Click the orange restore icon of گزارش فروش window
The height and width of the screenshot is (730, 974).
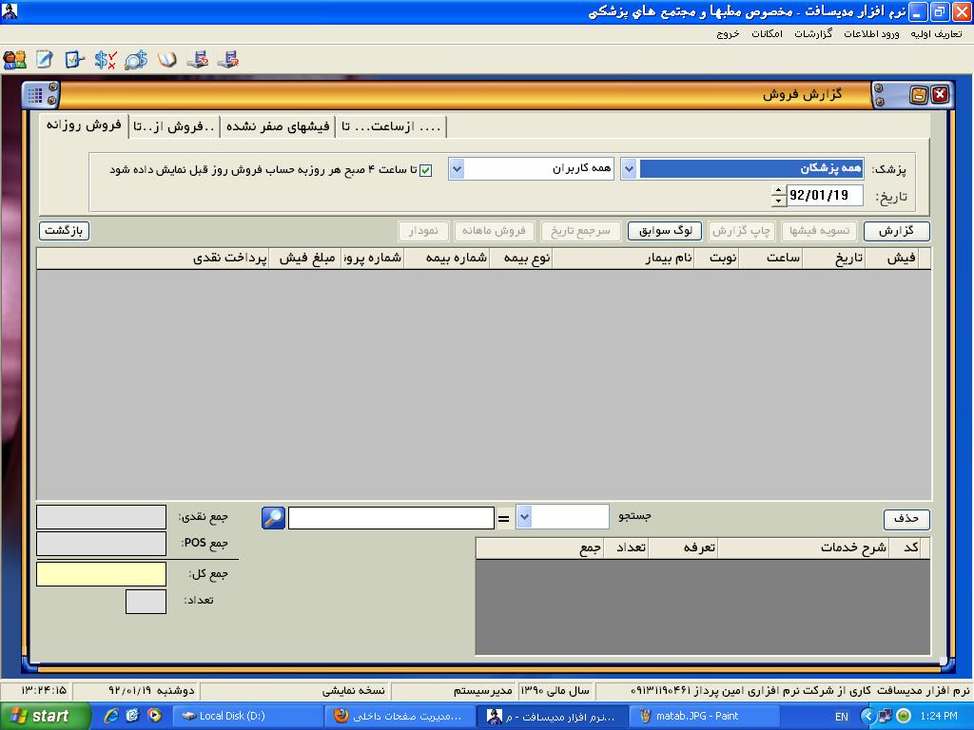(918, 95)
